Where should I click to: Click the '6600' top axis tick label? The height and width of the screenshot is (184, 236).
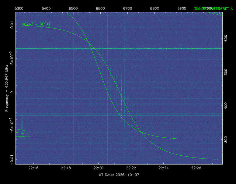click(x=100, y=8)
